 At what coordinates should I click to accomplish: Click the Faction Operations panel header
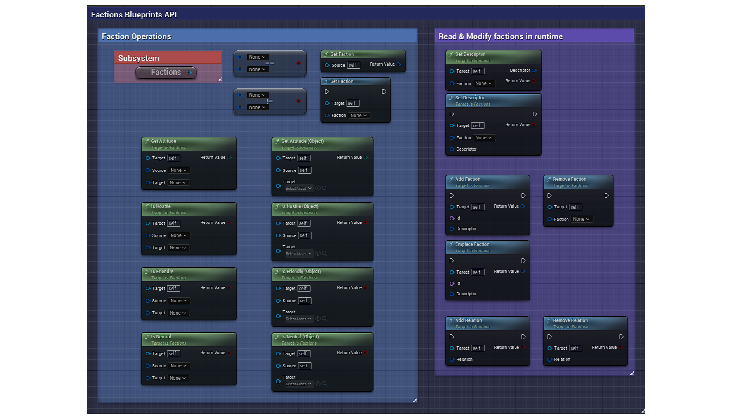click(136, 36)
